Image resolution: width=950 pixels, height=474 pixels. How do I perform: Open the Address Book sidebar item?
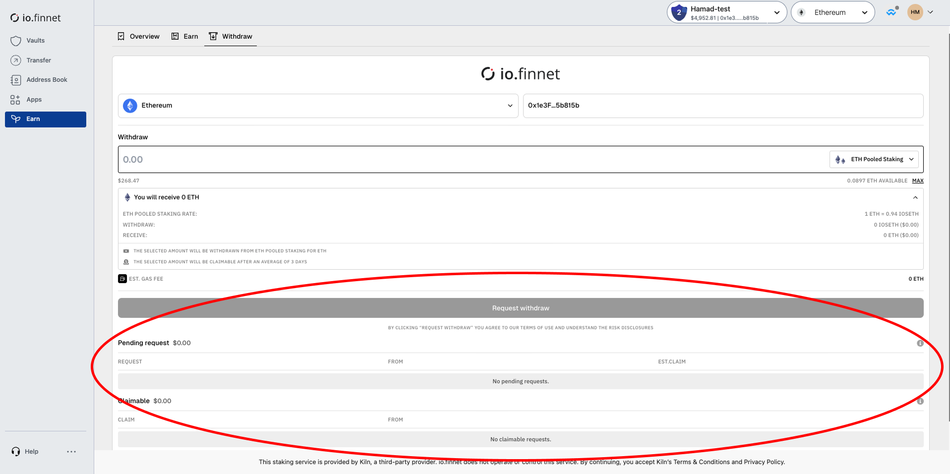(45, 80)
